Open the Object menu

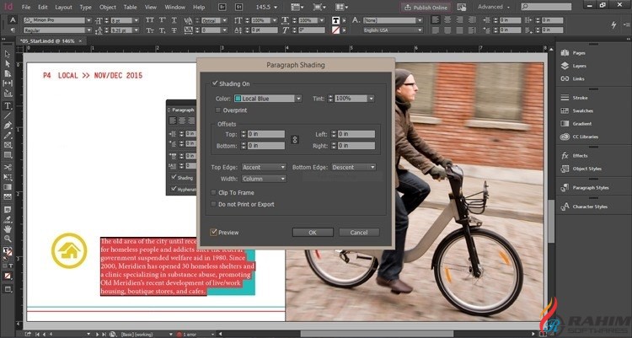107,7
